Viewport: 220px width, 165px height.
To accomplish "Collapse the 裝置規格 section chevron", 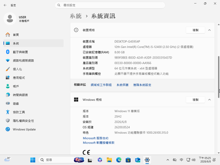I will click(209, 30).
